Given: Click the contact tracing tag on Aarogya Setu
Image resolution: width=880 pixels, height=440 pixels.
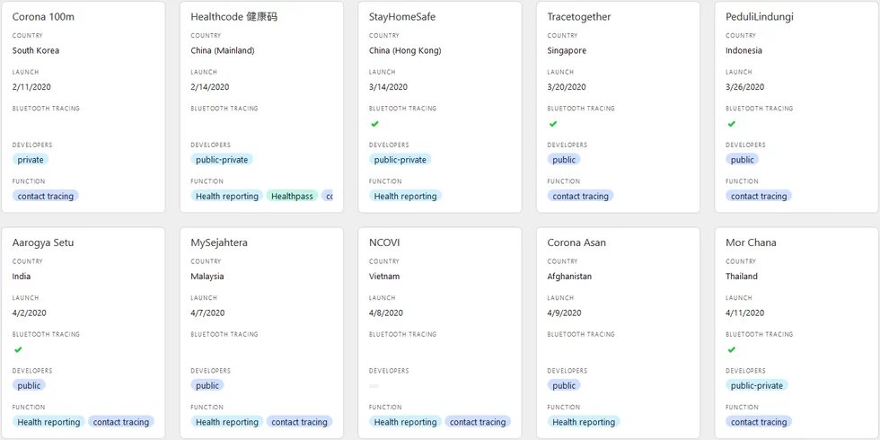Looking at the screenshot, I should (121, 421).
